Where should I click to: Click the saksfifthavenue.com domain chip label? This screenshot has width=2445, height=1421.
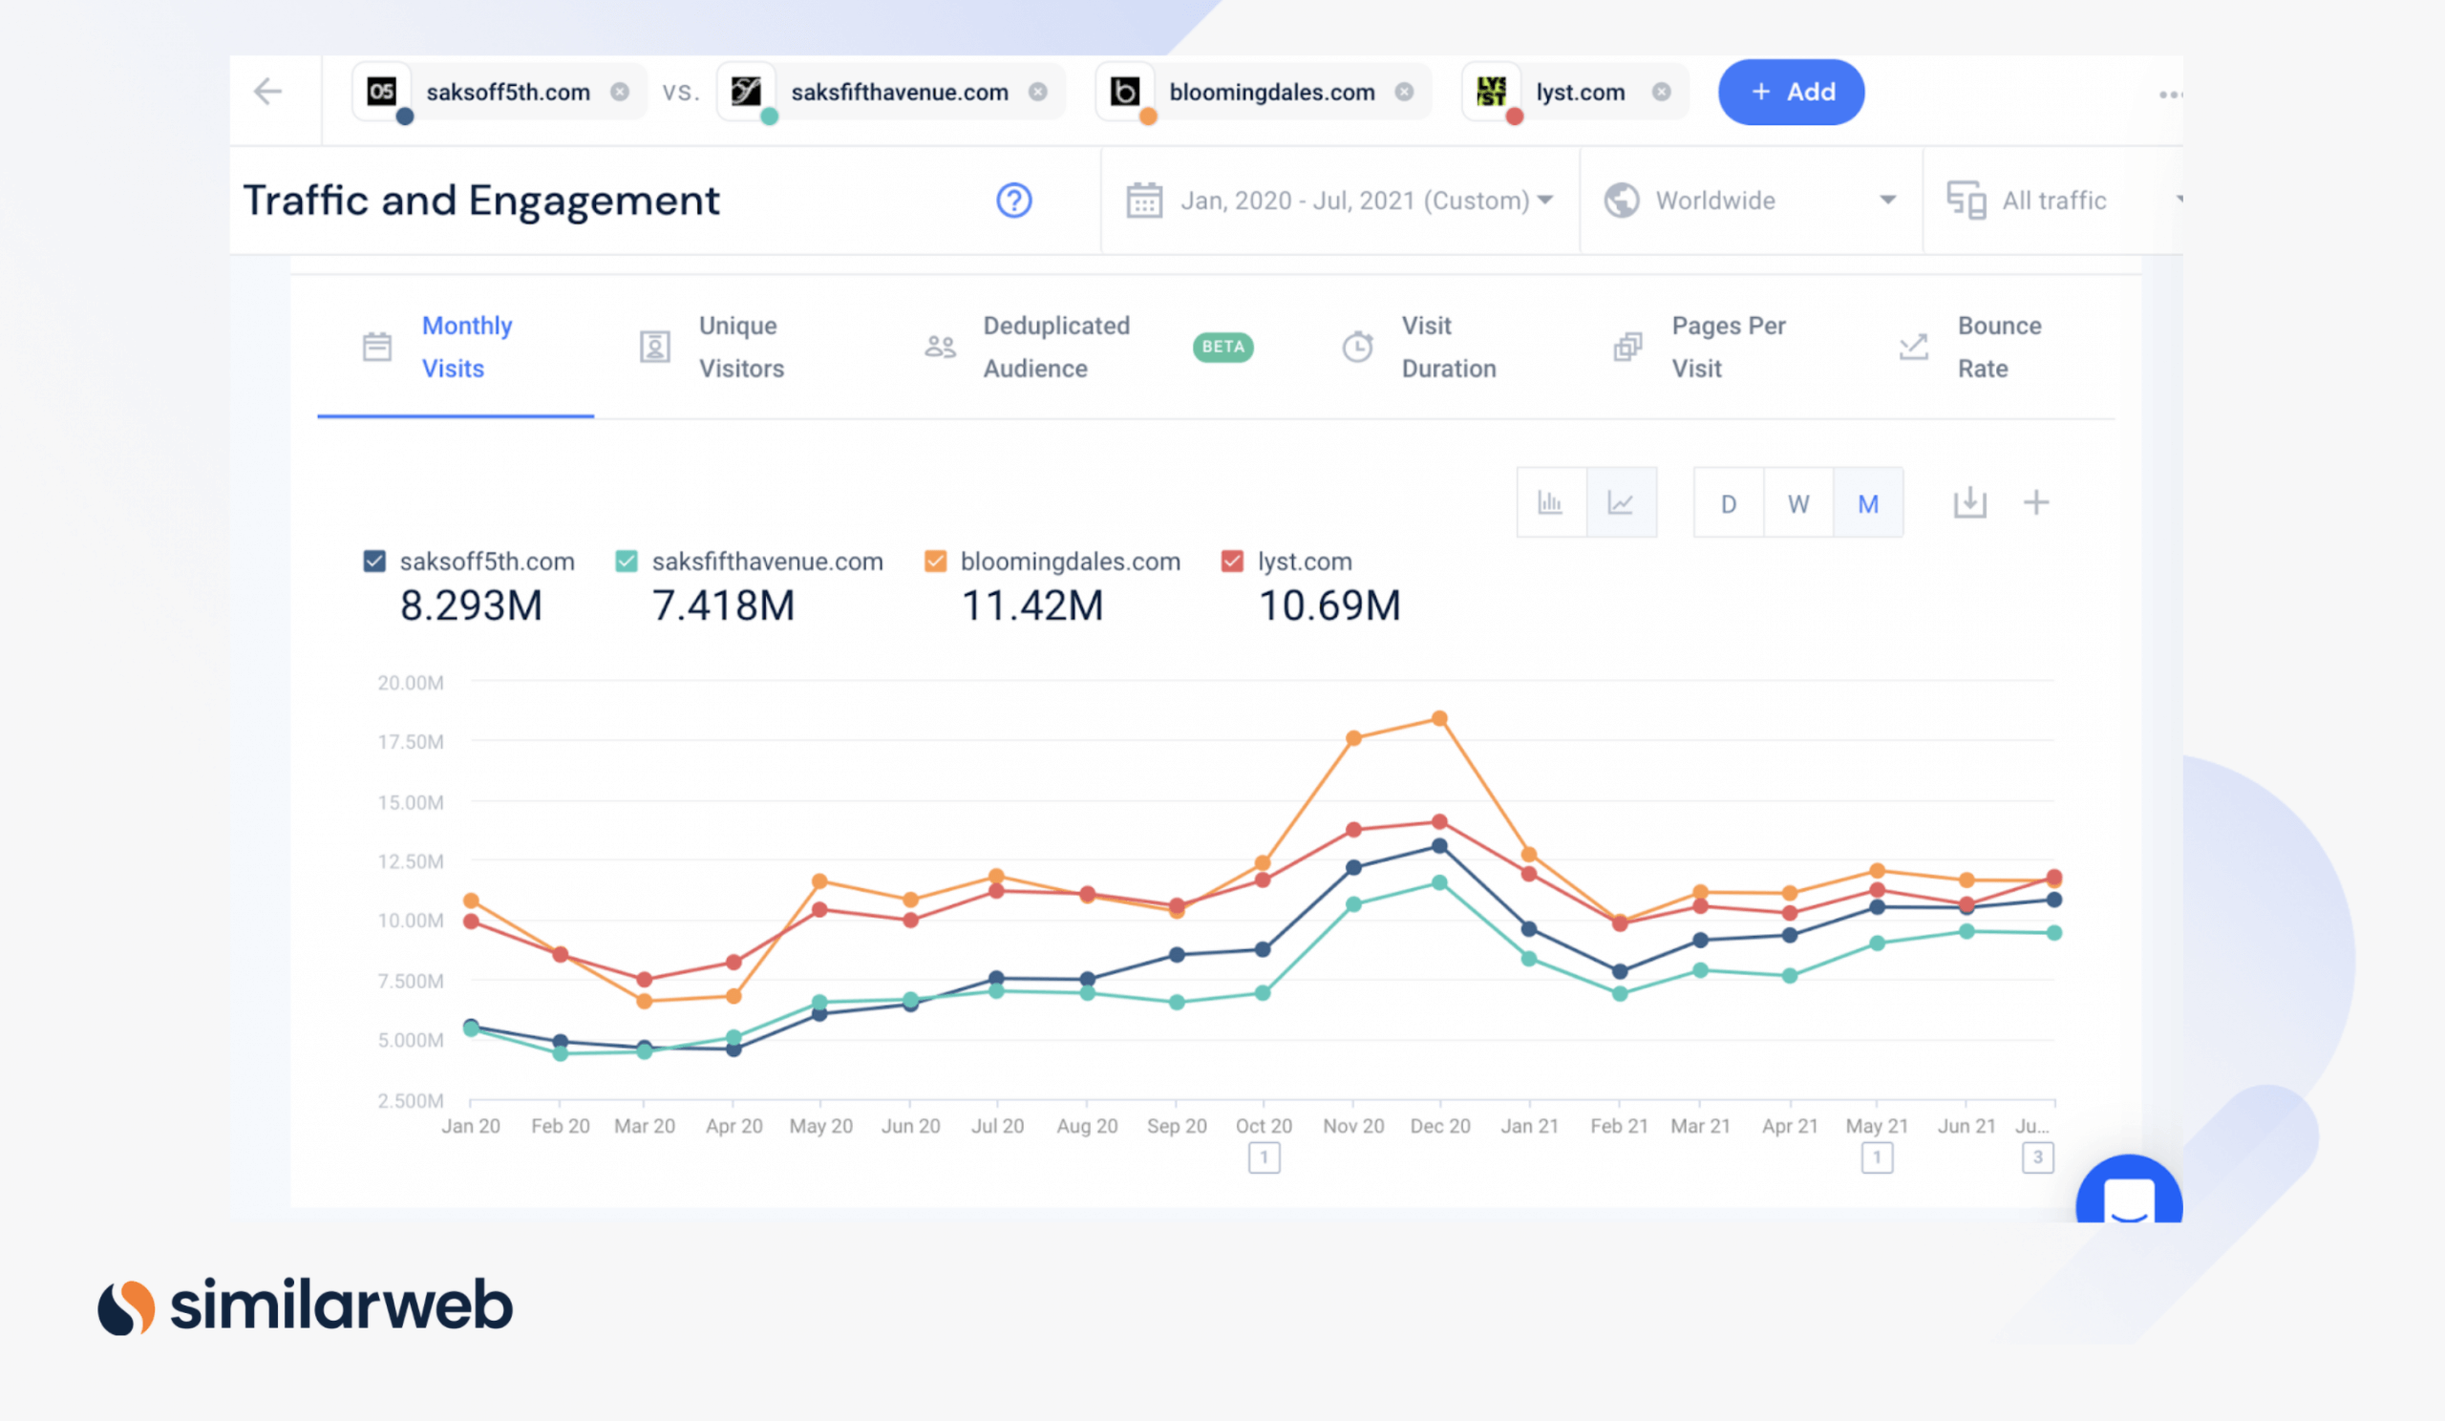pos(900,92)
